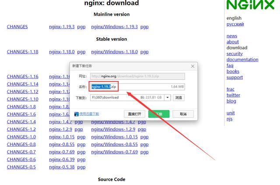Viewport: 280px width, 185px height.
Task: Open the documentation sidebar link
Action: [x=242, y=59]
